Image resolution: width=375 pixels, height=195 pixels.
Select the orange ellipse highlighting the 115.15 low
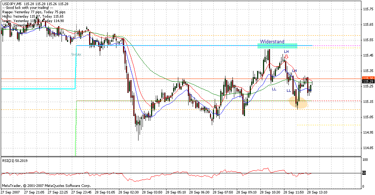[x=298, y=103]
